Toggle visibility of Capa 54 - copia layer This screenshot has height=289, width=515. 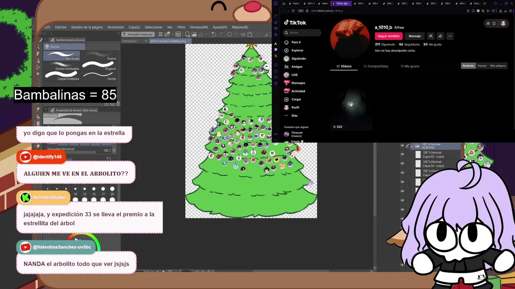pos(402,164)
